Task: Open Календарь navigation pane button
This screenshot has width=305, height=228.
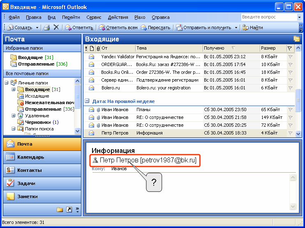Action: point(42,157)
